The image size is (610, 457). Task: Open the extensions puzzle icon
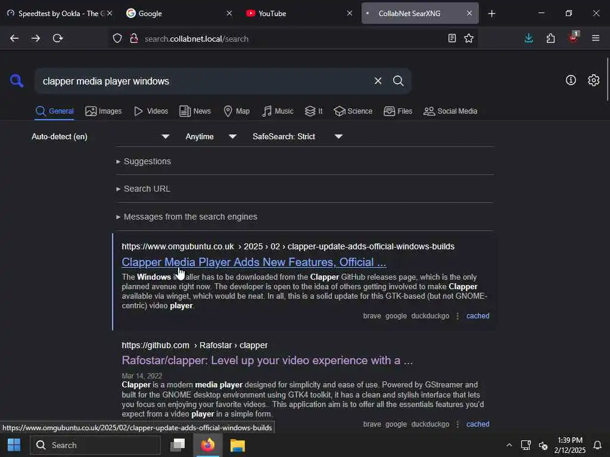(x=550, y=38)
